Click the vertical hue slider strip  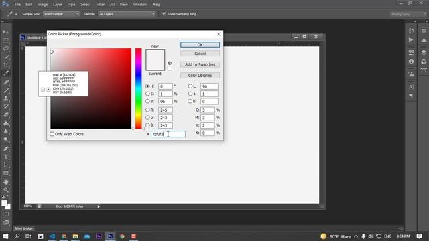tap(139, 88)
